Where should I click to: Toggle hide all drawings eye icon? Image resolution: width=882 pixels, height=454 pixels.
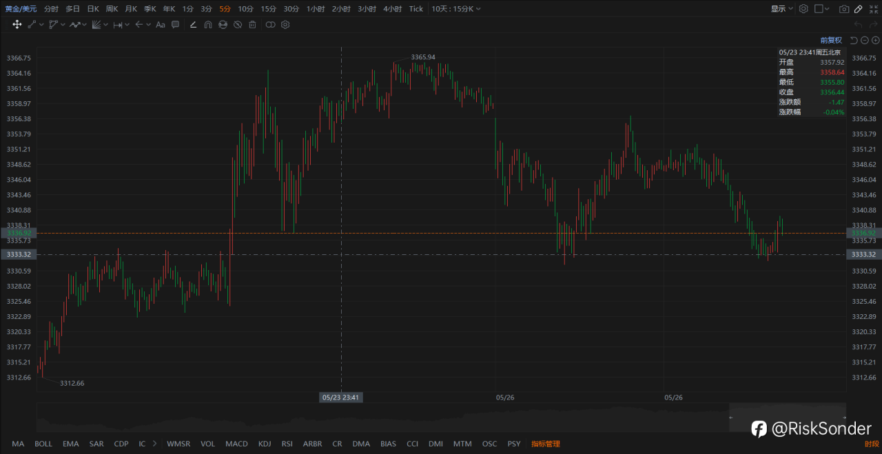(x=237, y=24)
